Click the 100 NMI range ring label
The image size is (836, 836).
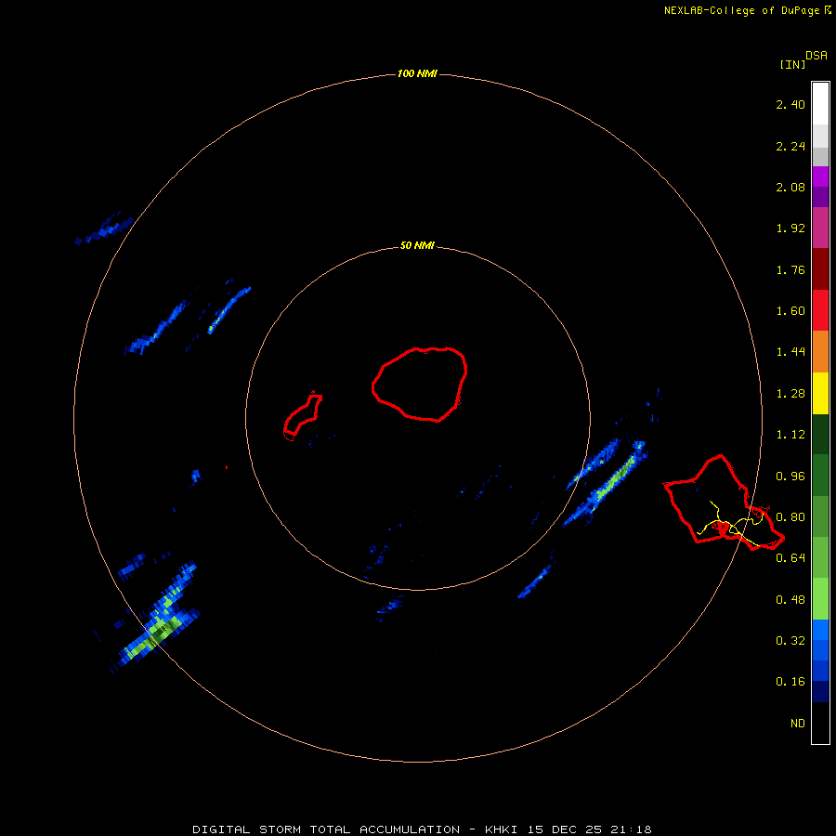pyautogui.click(x=417, y=73)
